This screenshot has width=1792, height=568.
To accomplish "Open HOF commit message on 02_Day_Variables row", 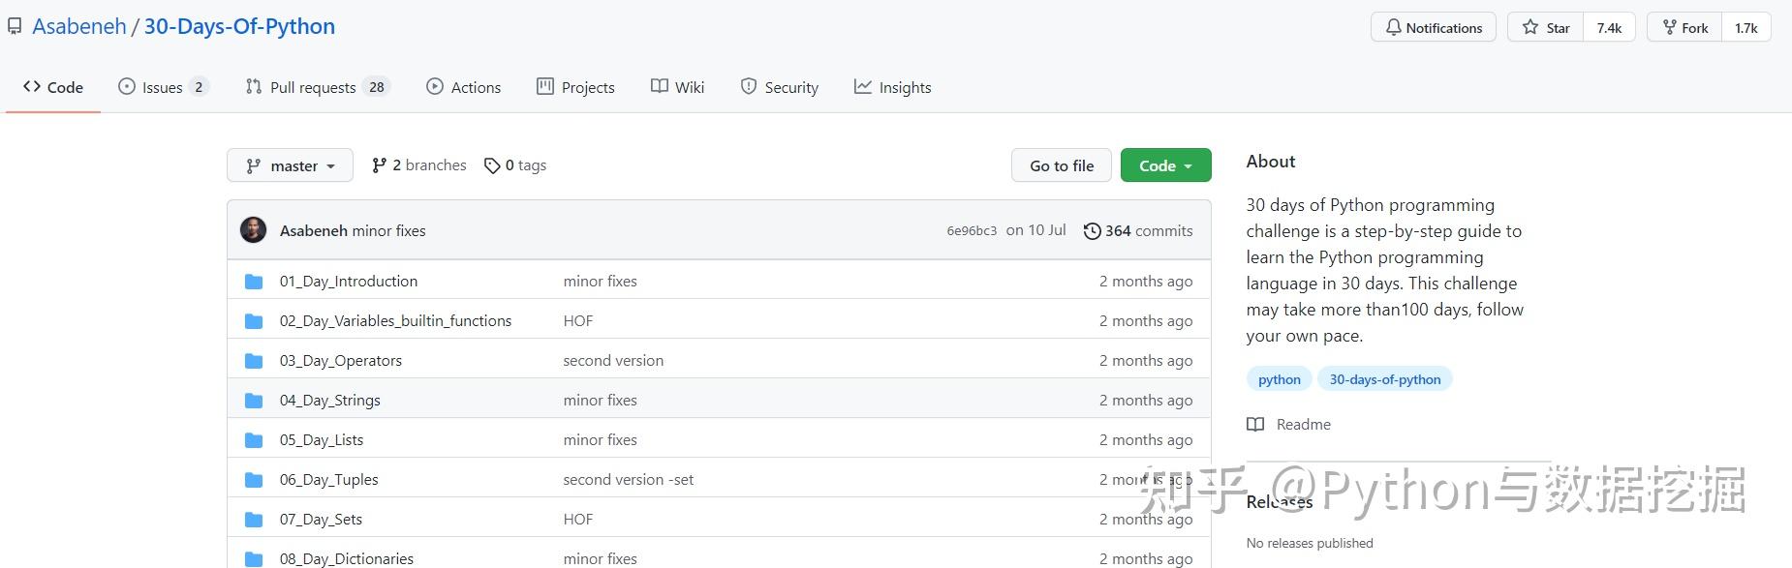I will (x=578, y=321).
